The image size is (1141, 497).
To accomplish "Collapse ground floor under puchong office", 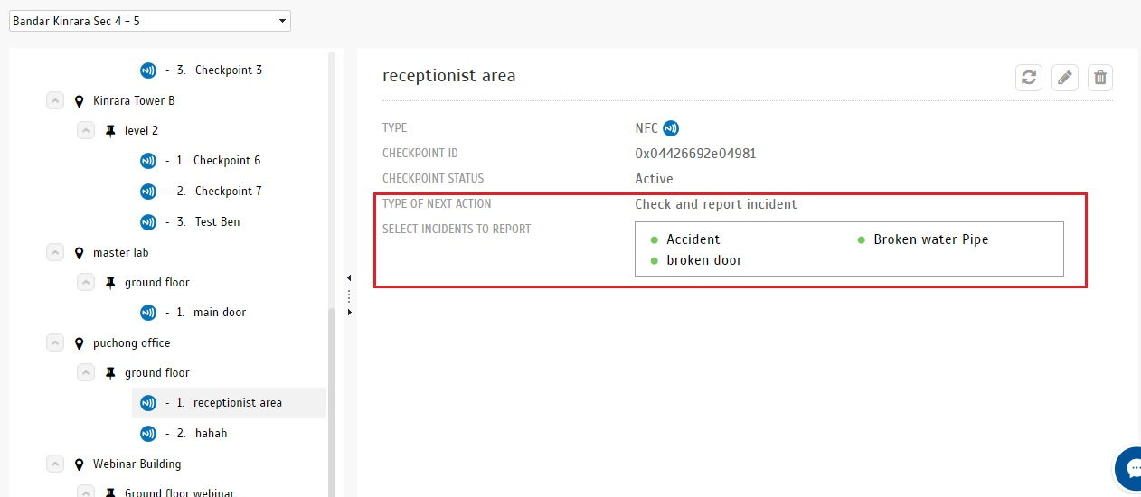I will point(86,372).
